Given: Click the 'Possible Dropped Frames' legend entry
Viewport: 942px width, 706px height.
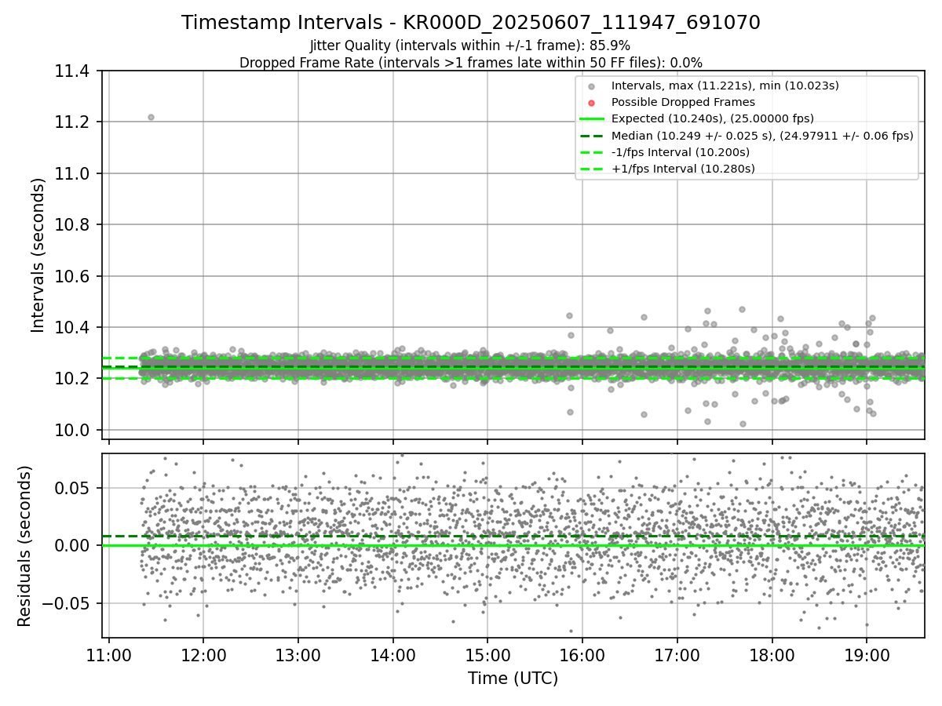Looking at the screenshot, I should (683, 102).
